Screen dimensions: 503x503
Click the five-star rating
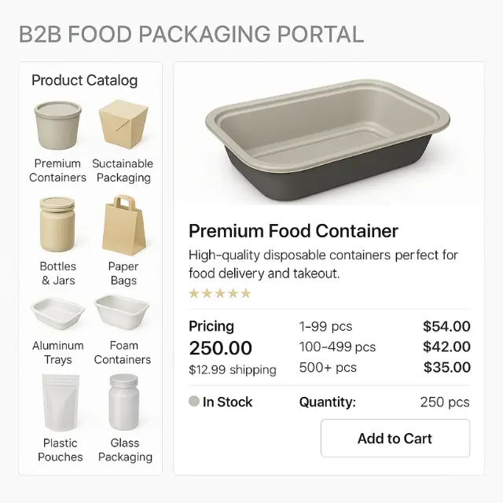coord(220,294)
